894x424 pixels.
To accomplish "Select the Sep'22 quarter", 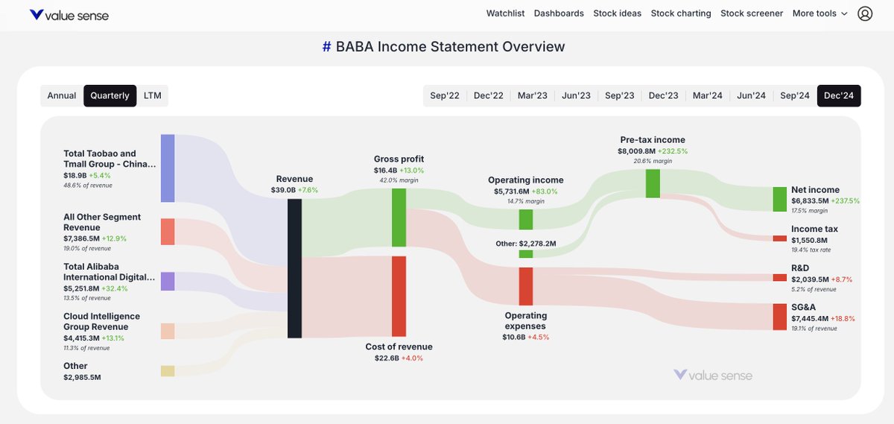I will 445,95.
